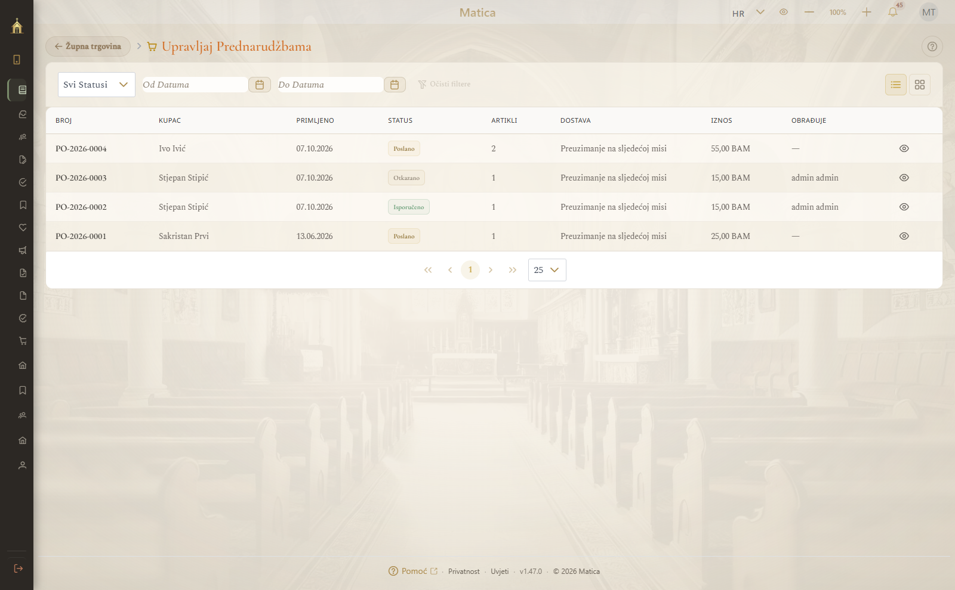Expand the Svi Statusi status filter
Viewport: 955px width, 590px height.
(x=97, y=85)
